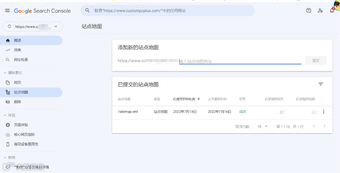The image size is (340, 173).
Task: Click the filter icon for submitted sitemaps
Action: point(321,84)
